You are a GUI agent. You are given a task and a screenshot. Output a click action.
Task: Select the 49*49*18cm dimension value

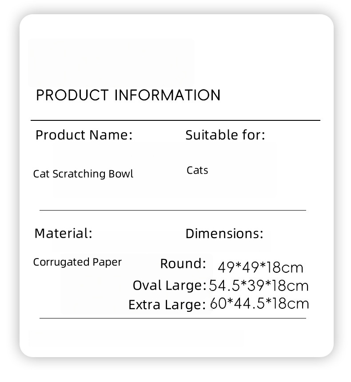(x=261, y=267)
